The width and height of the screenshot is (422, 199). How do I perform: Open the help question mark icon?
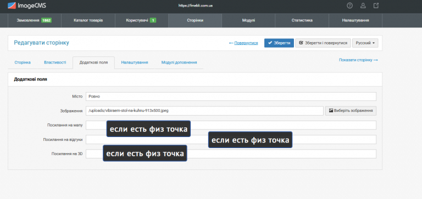[x=349, y=5]
